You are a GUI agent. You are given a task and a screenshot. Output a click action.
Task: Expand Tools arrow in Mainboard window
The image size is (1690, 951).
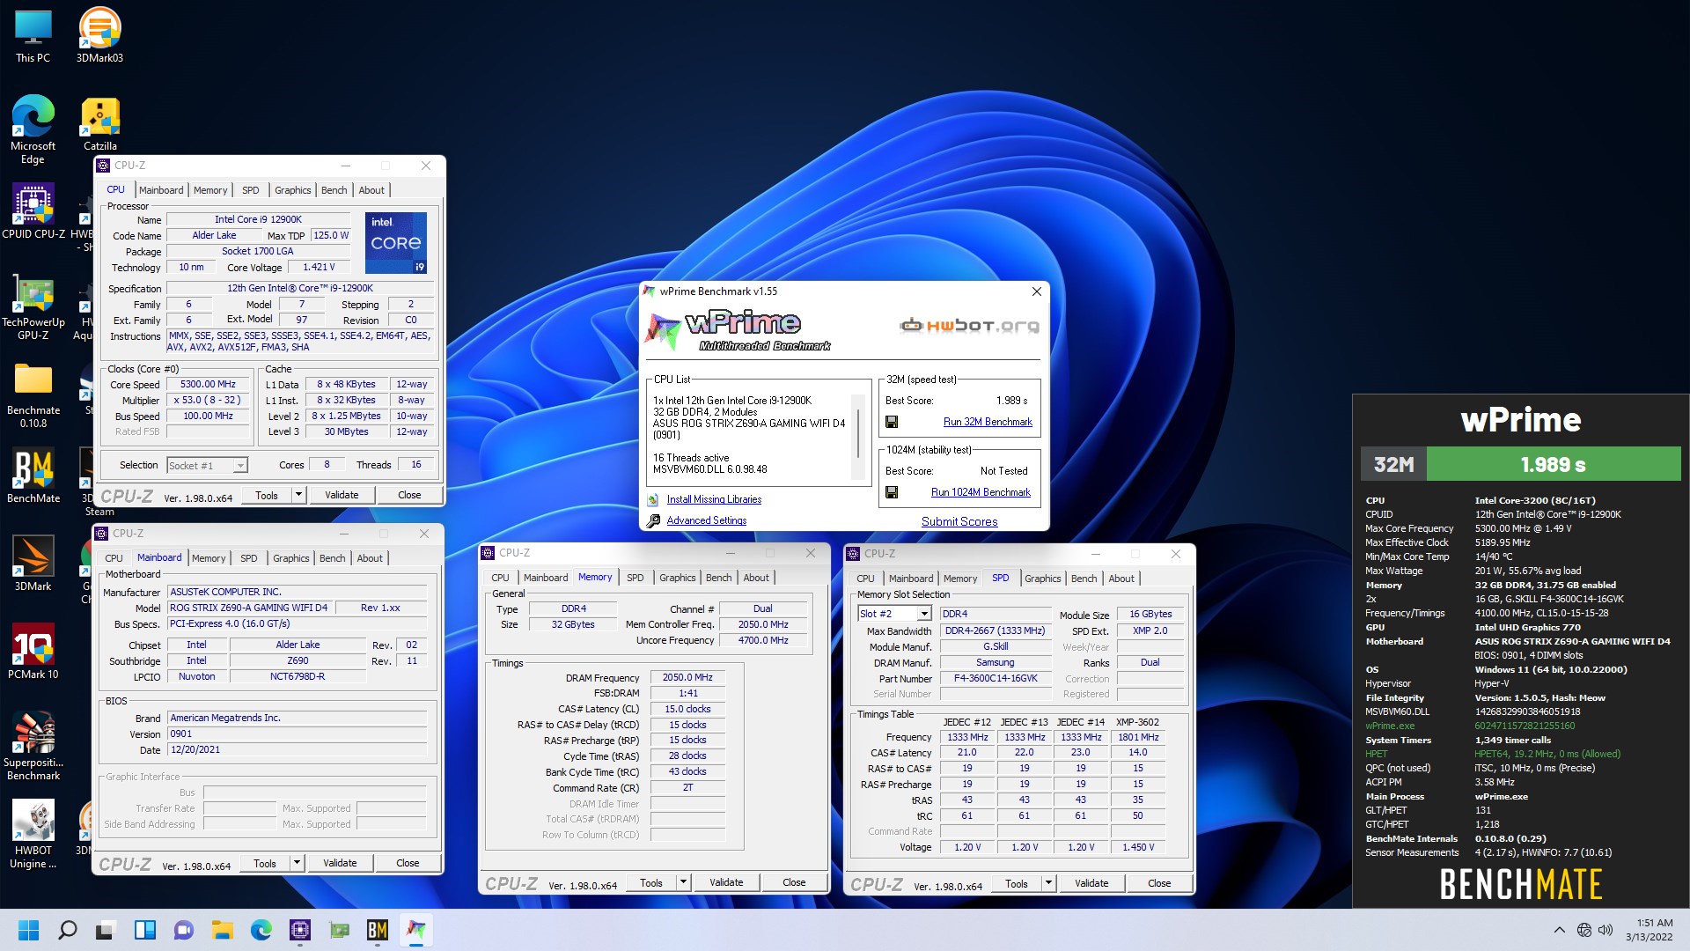point(297,863)
